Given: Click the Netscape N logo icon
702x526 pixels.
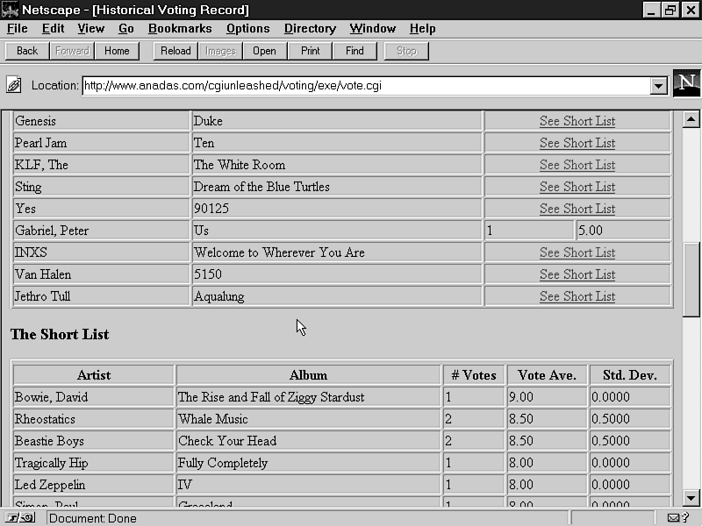Looking at the screenshot, I should pyautogui.click(x=686, y=82).
